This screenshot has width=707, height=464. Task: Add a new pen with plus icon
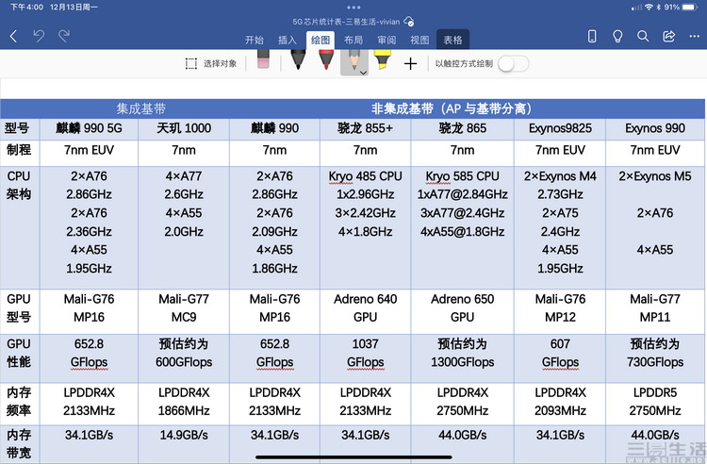[x=410, y=63]
